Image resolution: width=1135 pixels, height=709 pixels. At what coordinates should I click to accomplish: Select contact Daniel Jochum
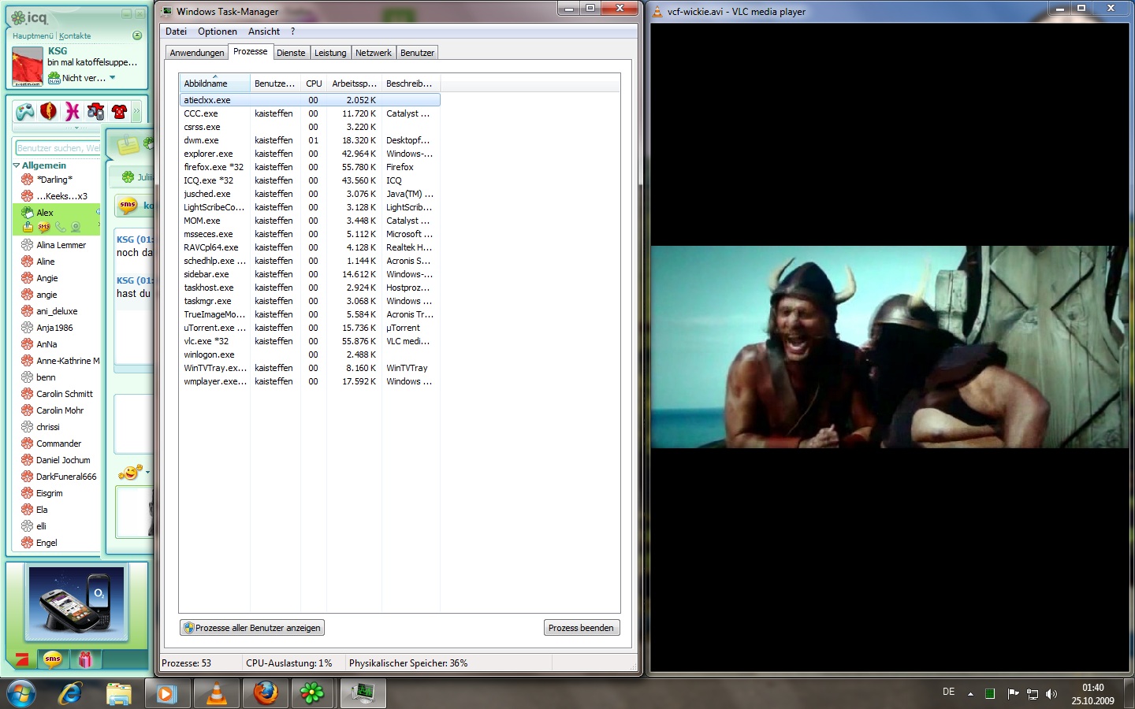(63, 460)
